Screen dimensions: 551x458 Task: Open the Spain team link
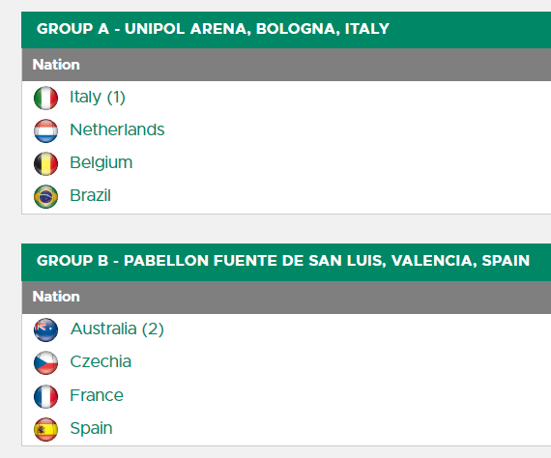tap(91, 428)
